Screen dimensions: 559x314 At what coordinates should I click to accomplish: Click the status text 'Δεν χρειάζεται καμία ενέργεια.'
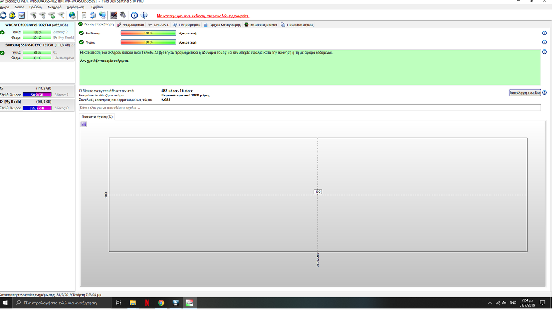(x=104, y=61)
